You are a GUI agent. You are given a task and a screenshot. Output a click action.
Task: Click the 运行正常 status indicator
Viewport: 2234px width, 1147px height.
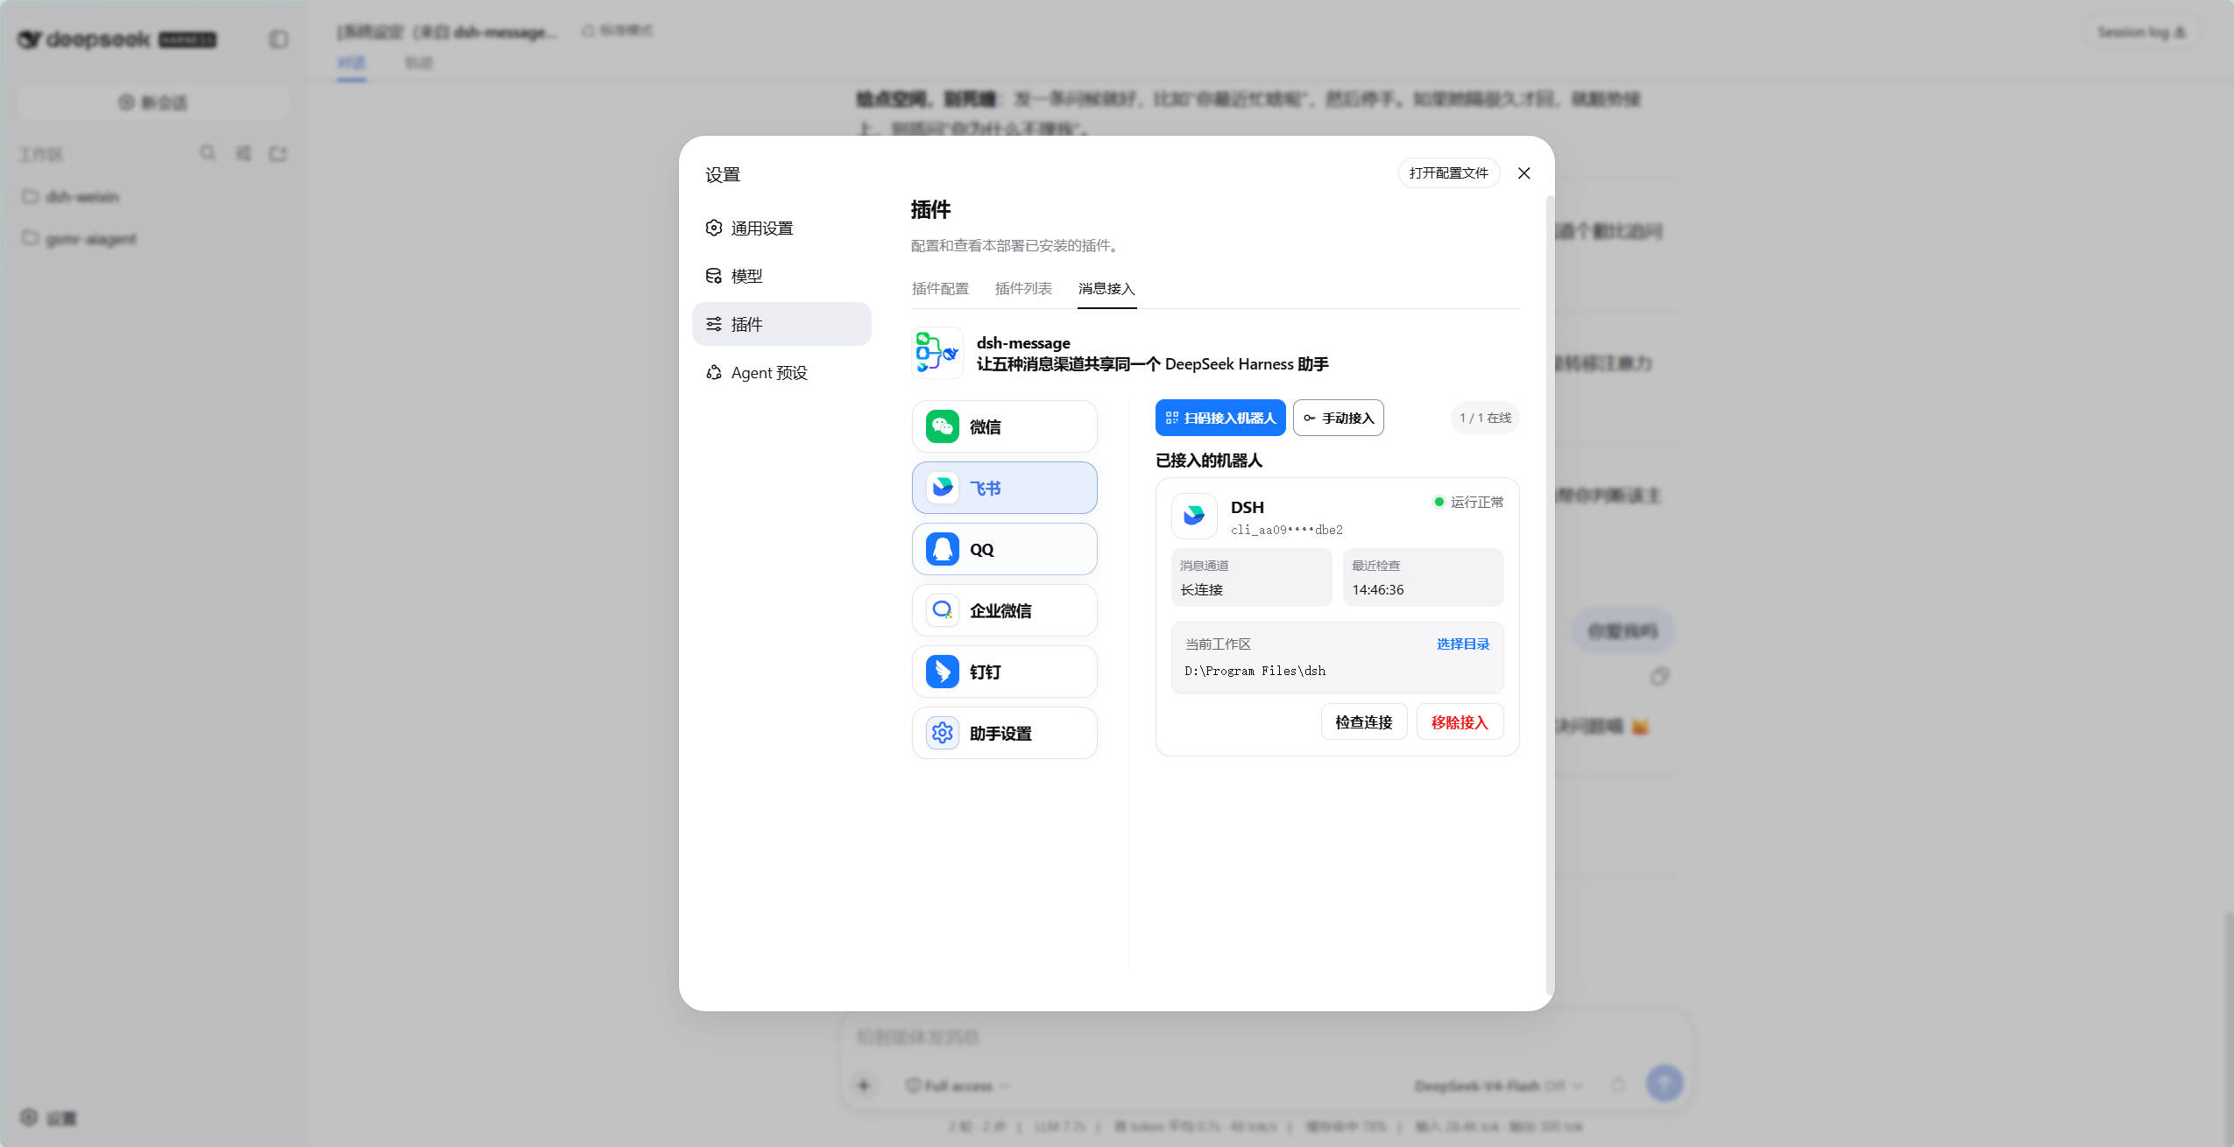[1468, 502]
